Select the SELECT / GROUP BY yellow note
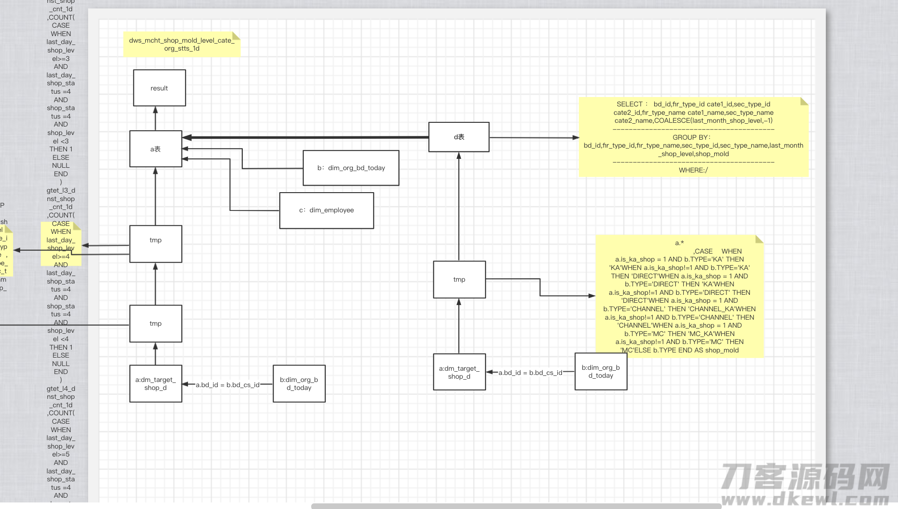 pyautogui.click(x=693, y=137)
